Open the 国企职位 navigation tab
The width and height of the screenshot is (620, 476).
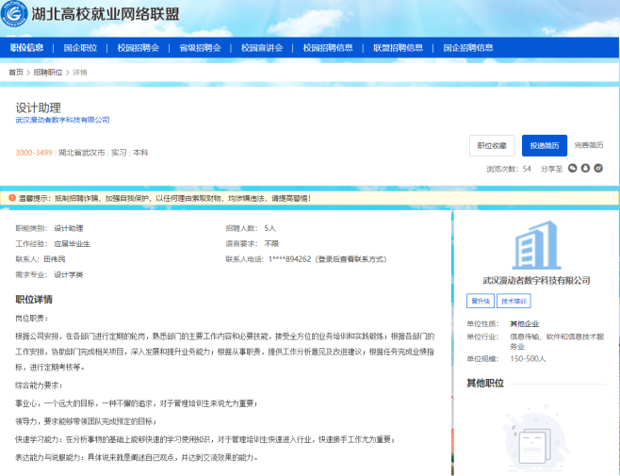80,47
